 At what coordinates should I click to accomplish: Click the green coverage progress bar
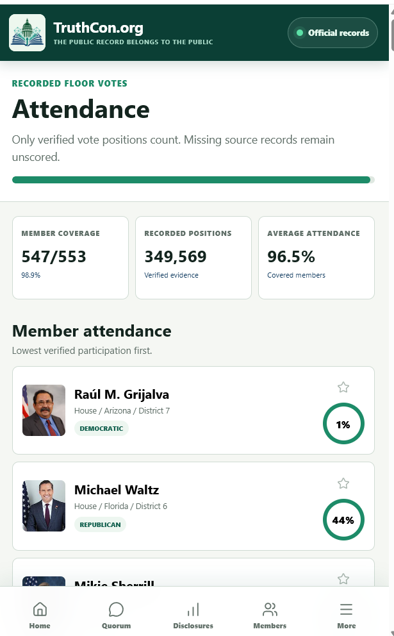[193, 180]
